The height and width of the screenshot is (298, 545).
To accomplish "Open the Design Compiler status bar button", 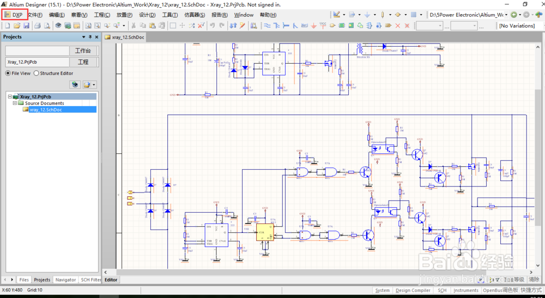I will [413, 290].
